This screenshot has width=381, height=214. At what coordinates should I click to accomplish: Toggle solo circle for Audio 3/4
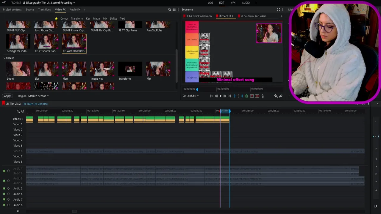(8, 181)
